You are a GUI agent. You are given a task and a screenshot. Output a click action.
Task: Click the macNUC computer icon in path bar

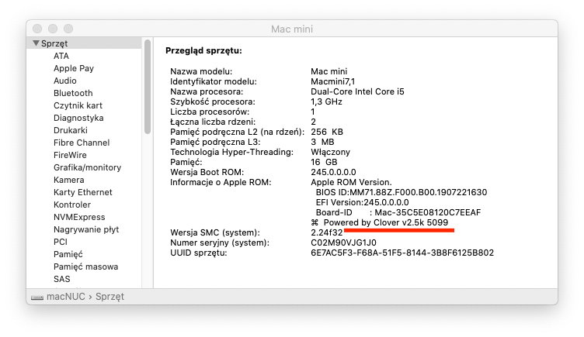tap(36, 297)
